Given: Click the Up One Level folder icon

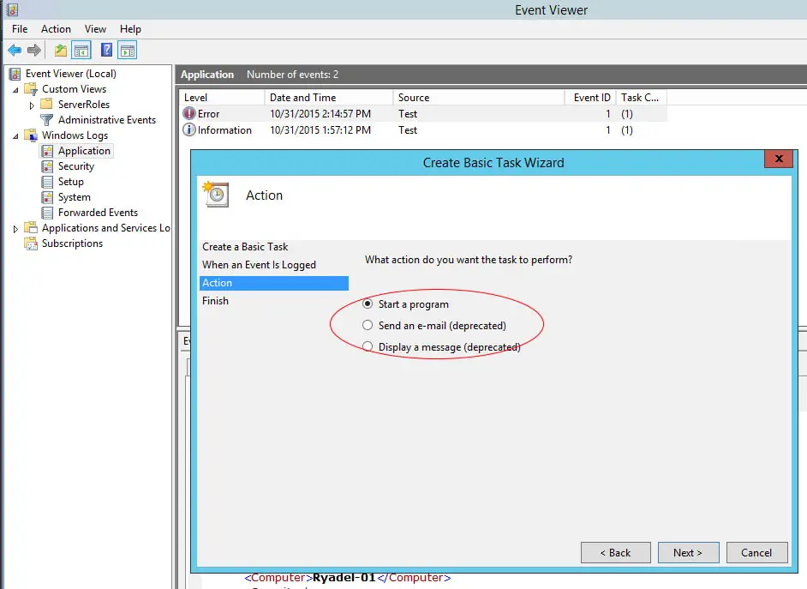Looking at the screenshot, I should tap(61, 51).
